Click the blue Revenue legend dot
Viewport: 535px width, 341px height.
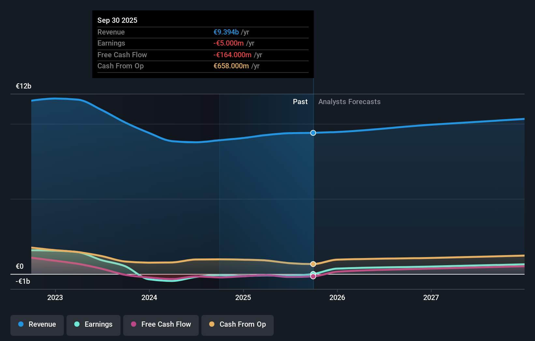tap(21, 324)
